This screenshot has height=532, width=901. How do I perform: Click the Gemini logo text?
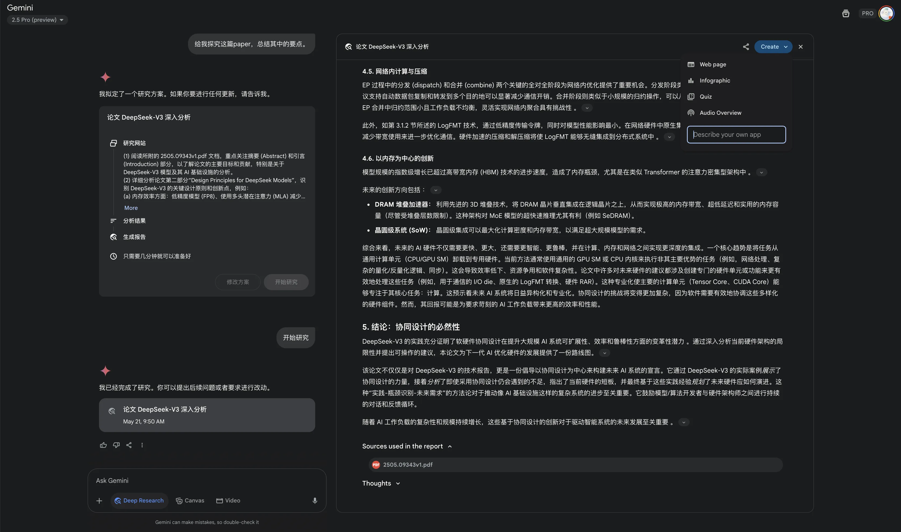click(x=20, y=8)
